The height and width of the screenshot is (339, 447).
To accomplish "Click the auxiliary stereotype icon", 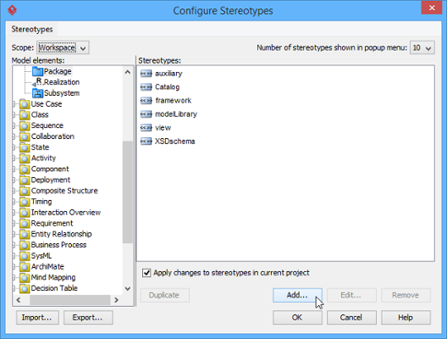I will tap(146, 74).
